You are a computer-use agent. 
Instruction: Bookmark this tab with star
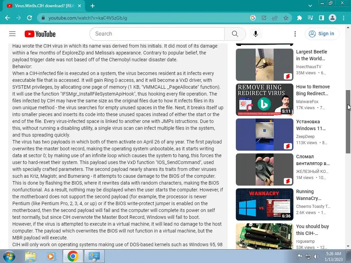[x=286, y=18]
